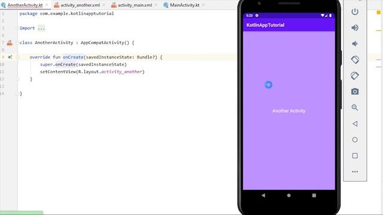The height and width of the screenshot is (215, 383).
Task: Close the MainActivity.kt tab
Action: tap(203, 5)
